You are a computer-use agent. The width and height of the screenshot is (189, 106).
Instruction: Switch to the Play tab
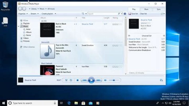(134, 9)
